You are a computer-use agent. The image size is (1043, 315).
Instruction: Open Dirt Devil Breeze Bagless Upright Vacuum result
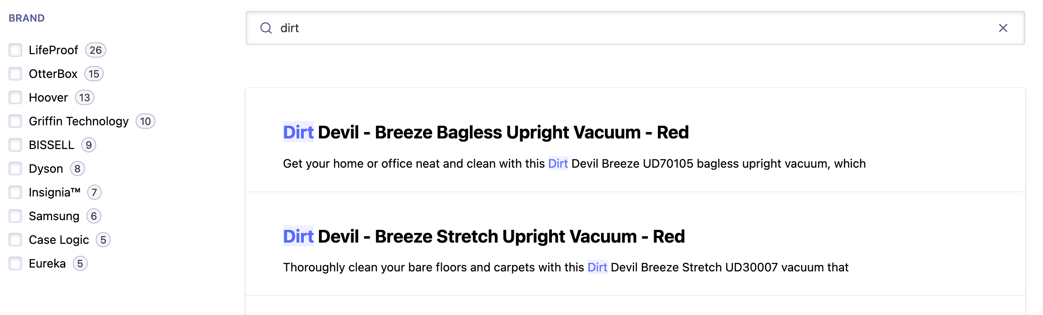(x=485, y=133)
